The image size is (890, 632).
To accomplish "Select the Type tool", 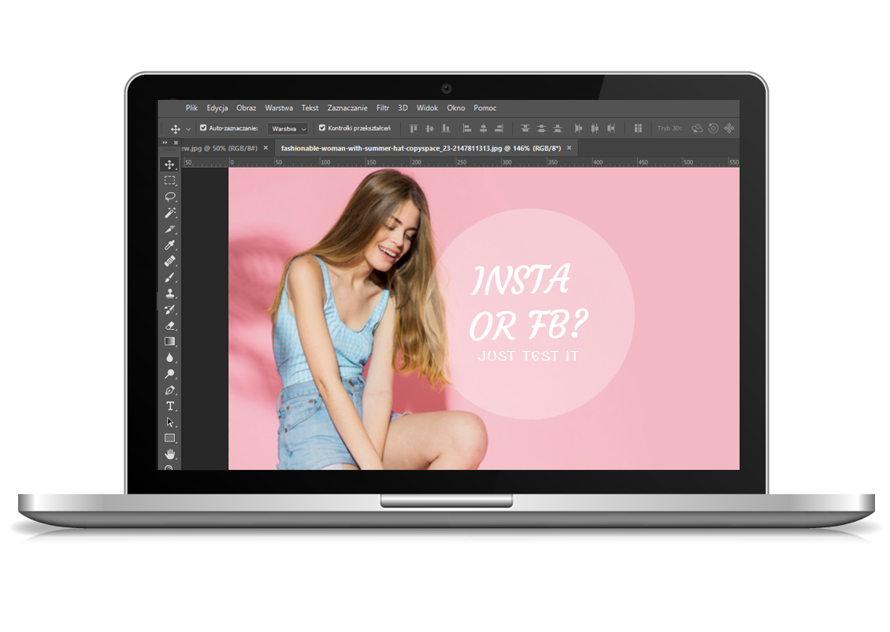I will [x=169, y=406].
